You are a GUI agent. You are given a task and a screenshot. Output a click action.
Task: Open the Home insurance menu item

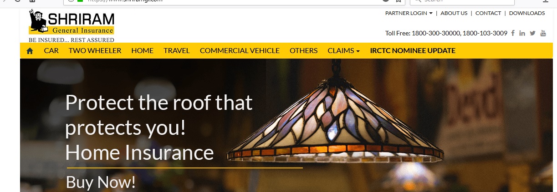coord(143,50)
